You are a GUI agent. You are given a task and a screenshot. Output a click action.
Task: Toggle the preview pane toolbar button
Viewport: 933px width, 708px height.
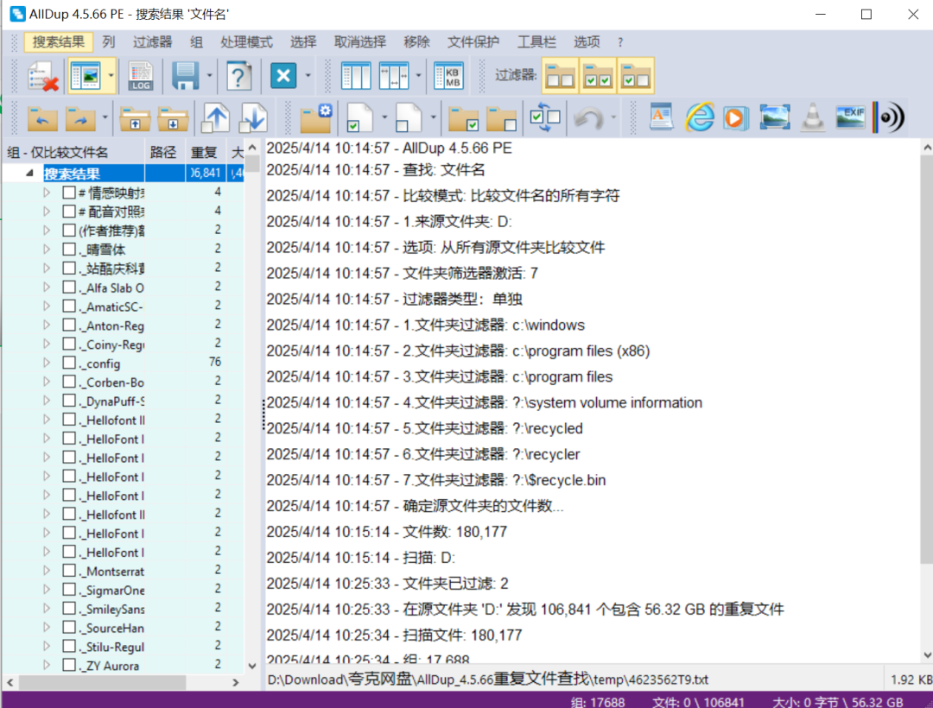(x=85, y=76)
